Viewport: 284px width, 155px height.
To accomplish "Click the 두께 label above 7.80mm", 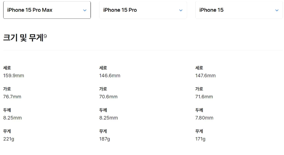I will pyautogui.click(x=199, y=110).
